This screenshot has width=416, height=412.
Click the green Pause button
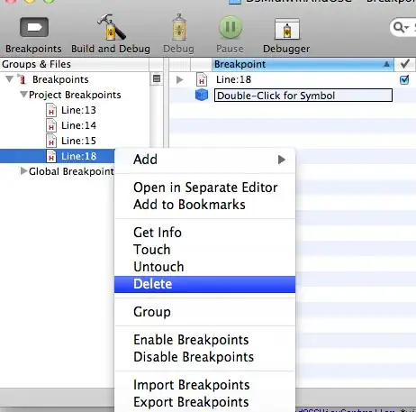pos(231,27)
